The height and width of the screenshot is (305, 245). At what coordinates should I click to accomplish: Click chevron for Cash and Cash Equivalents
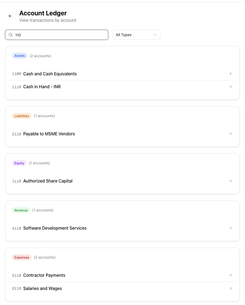click(x=231, y=74)
